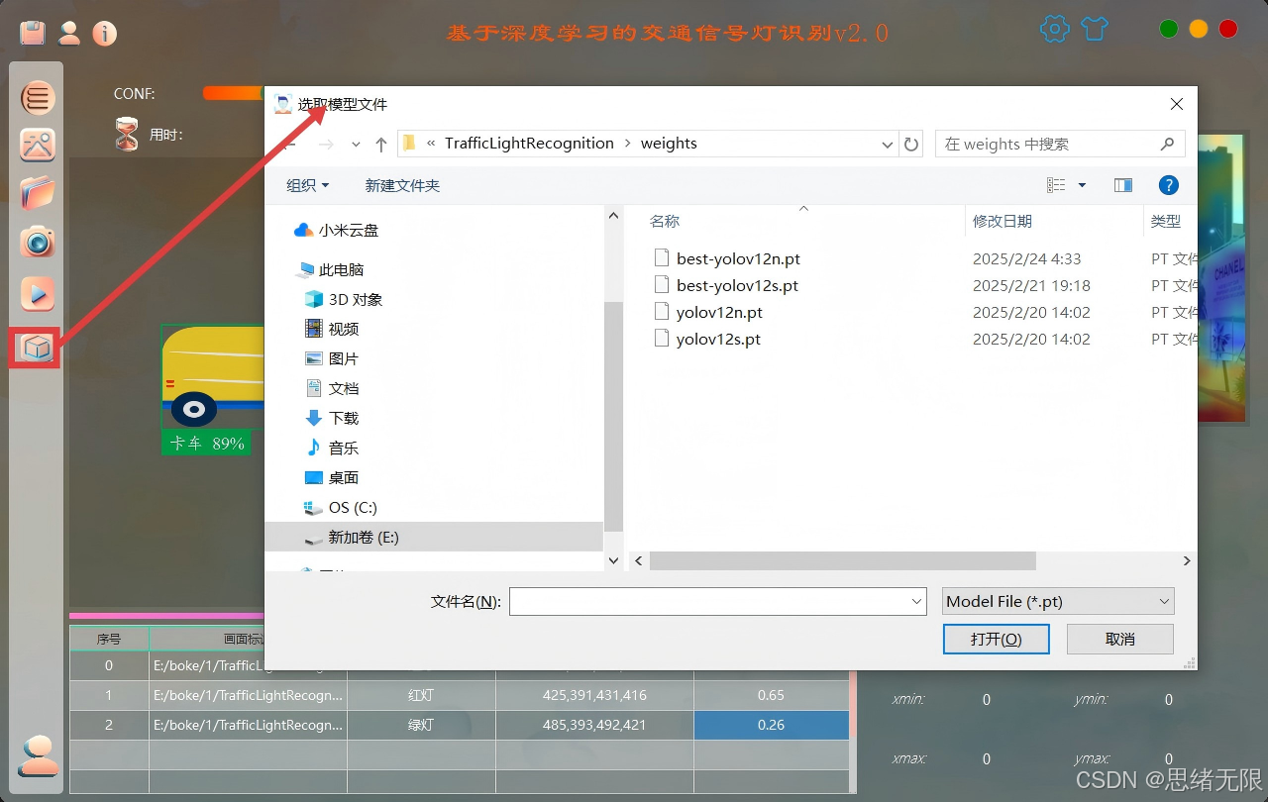Select the video playback sidebar icon
This screenshot has width=1268, height=802.
(38, 294)
